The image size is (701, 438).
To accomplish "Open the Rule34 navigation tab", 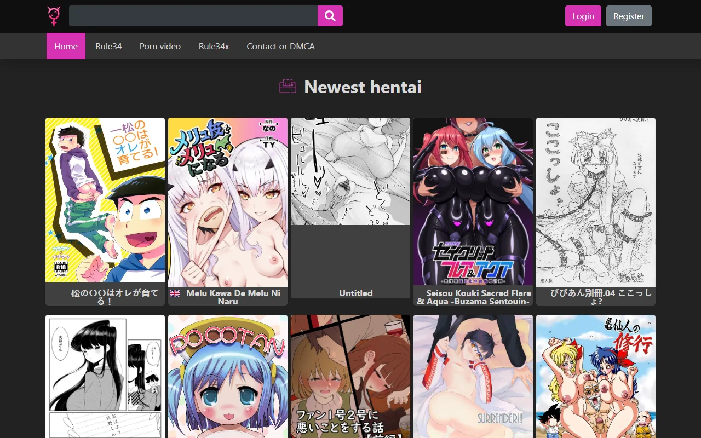I will click(108, 46).
